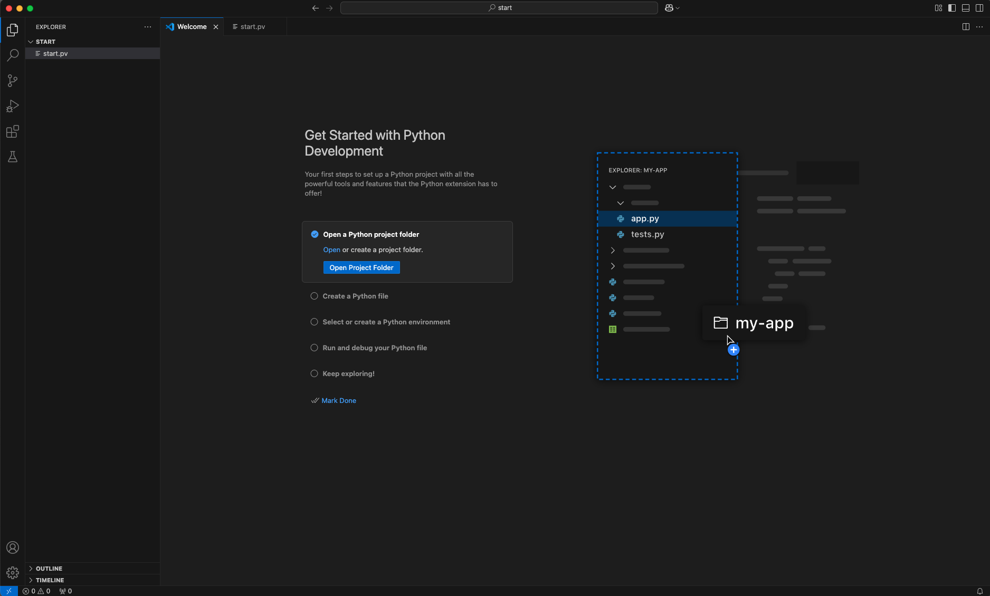Customize layout from the title bar
The image size is (990, 596).
pyautogui.click(x=938, y=8)
